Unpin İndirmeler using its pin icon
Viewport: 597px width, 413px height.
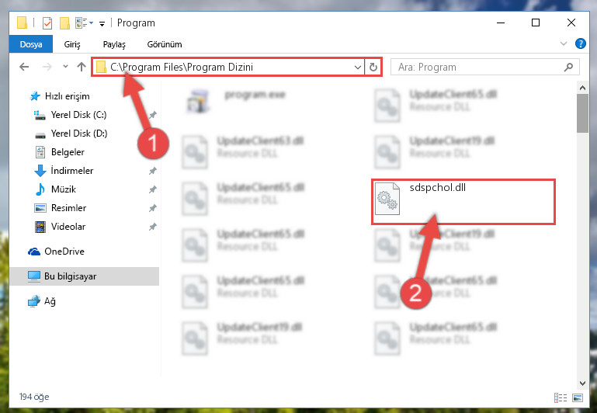tap(152, 171)
